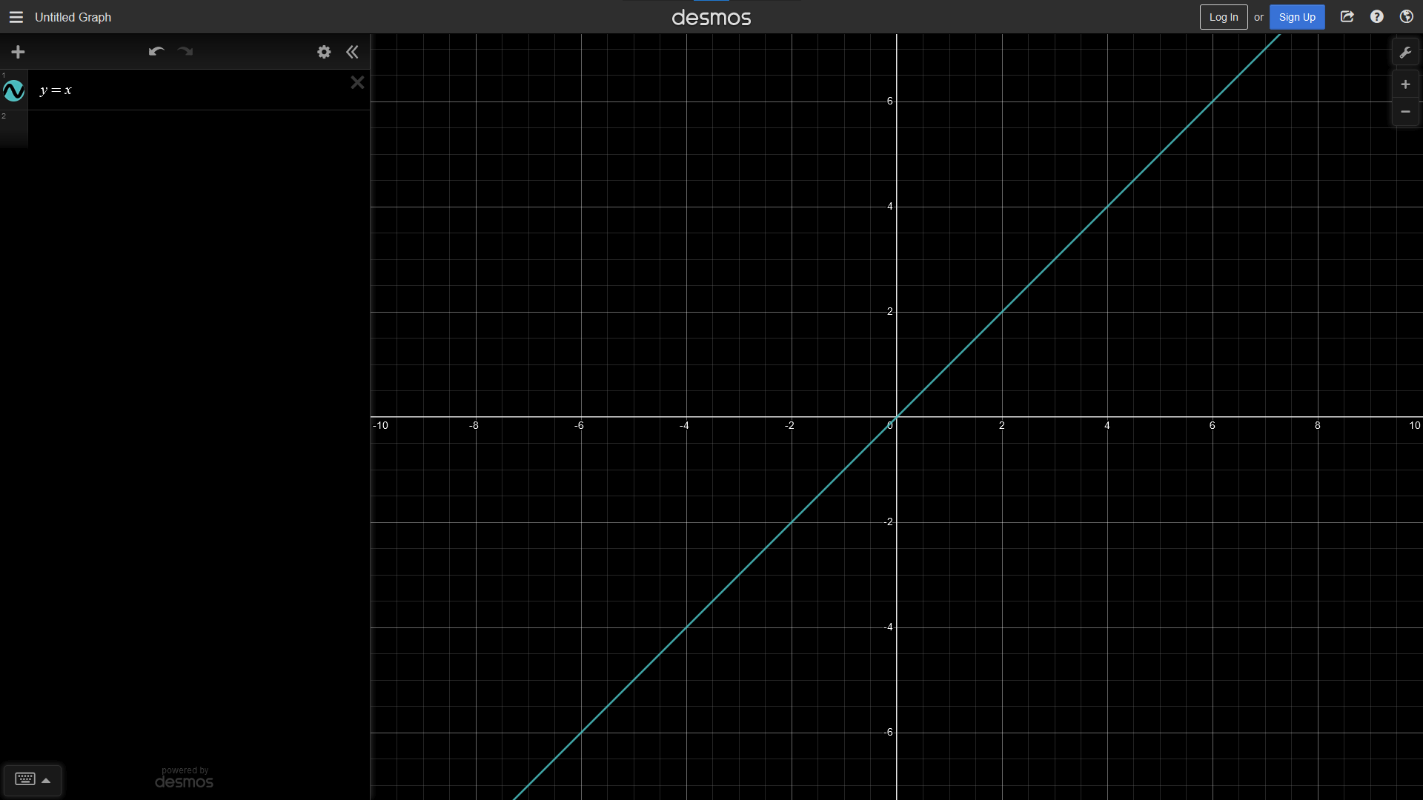
Task: Click the redo arrow icon
Action: point(185,52)
